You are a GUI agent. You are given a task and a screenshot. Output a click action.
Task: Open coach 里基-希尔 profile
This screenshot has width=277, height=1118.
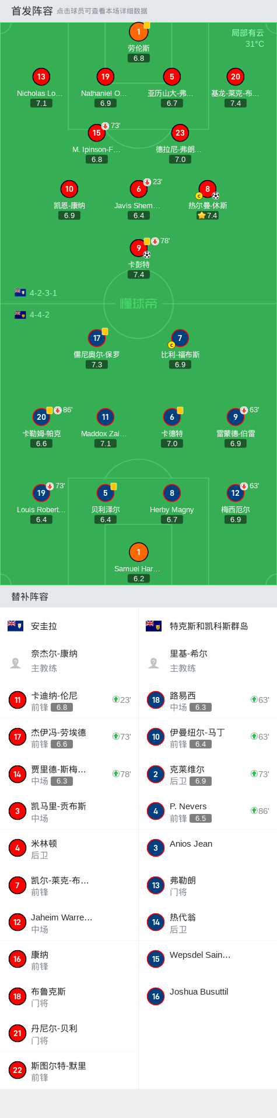(208, 661)
